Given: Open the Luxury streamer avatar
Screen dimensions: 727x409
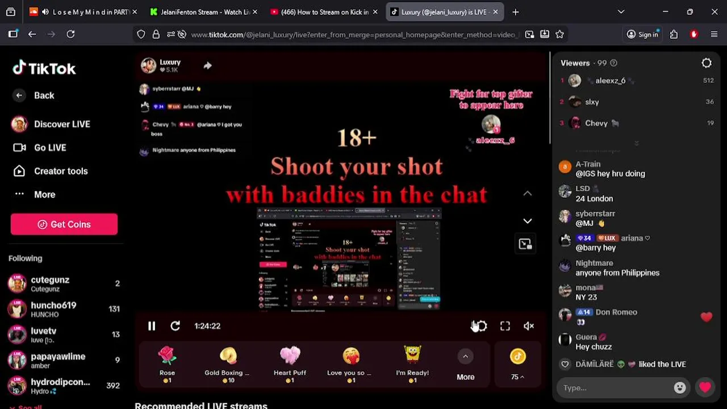Looking at the screenshot, I should click(149, 65).
